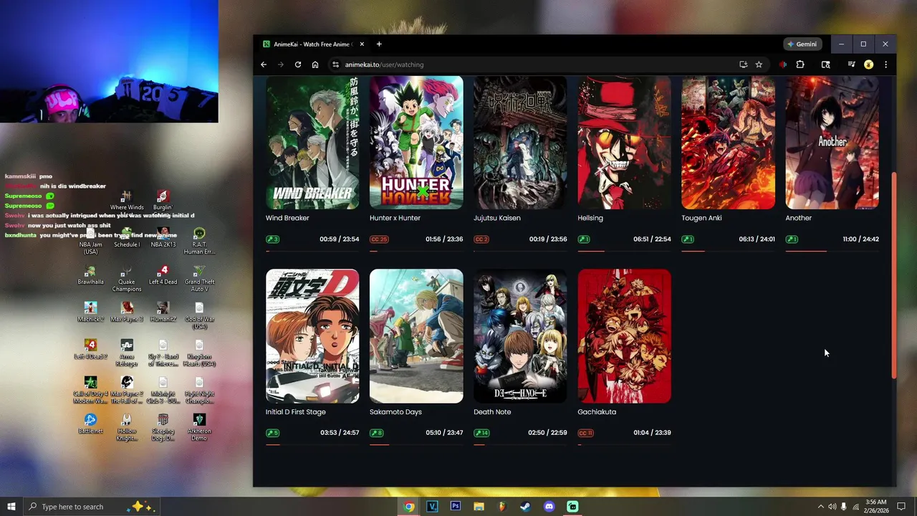Open the taskbar clock and date
The image size is (917, 516).
coord(876,507)
